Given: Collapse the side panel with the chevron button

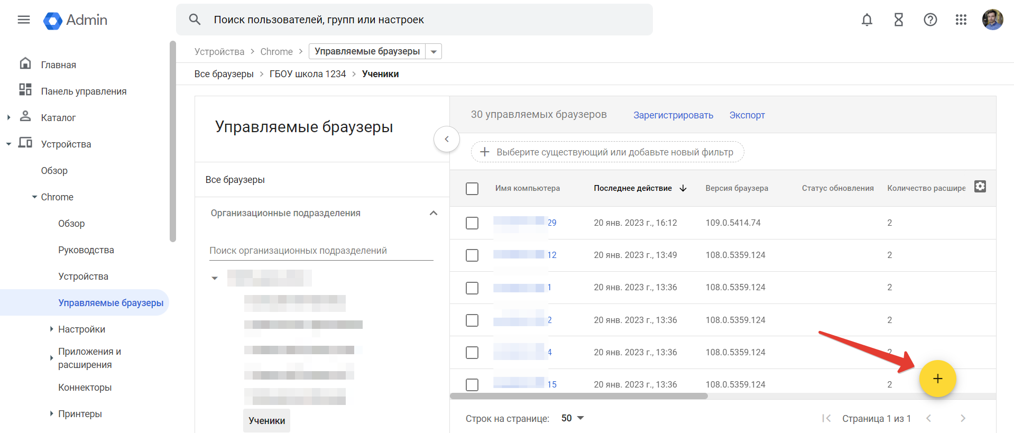Looking at the screenshot, I should 447,139.
